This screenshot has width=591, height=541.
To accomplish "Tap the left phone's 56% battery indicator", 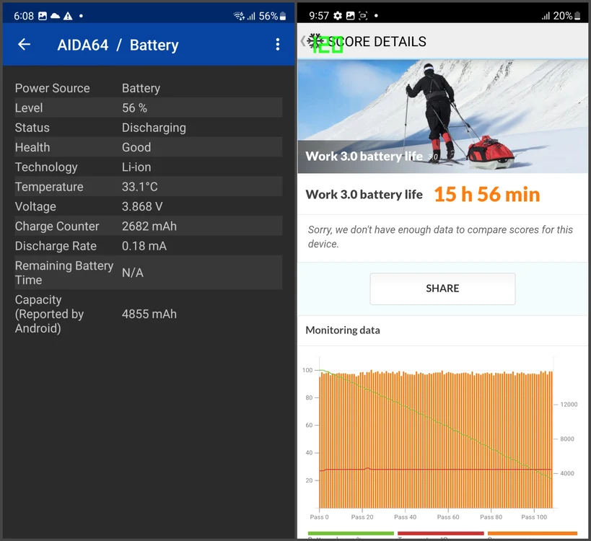I will [272, 16].
